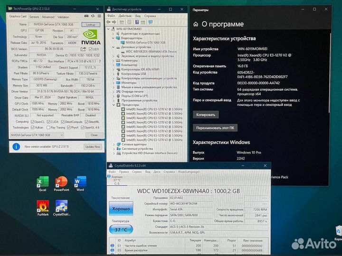Expand the Мониторы node
The height and width of the screenshot is (256, 342).
[114, 82]
